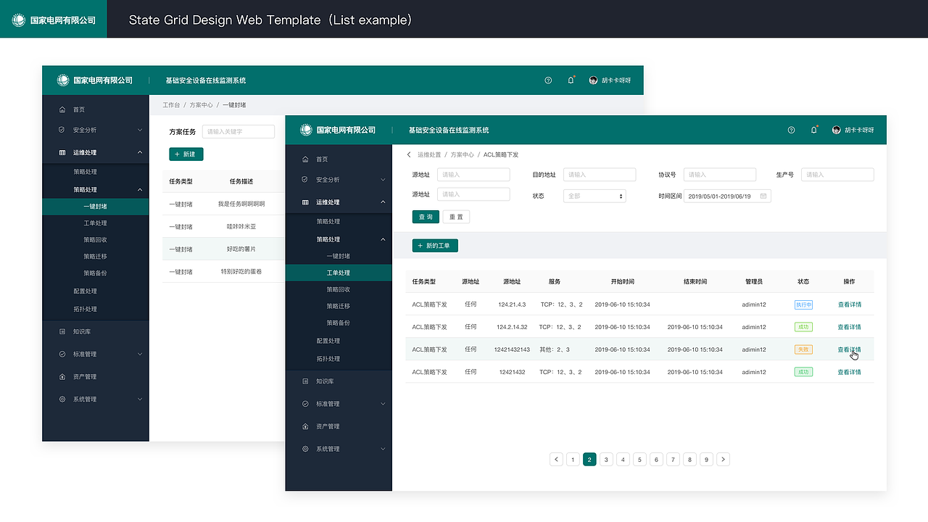The image size is (928, 522).
Task: Click the 重置 reset button
Action: pyautogui.click(x=456, y=217)
